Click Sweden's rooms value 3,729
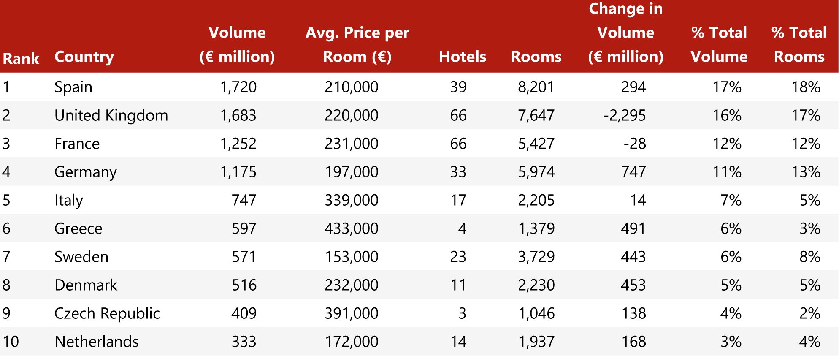 point(536,257)
